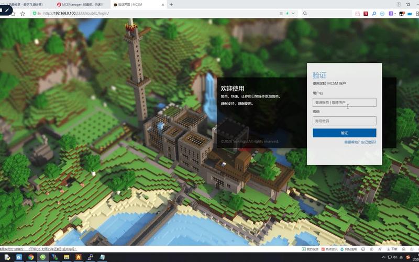Click the 网站信用 status bar item
The image size is (419, 262).
pyautogui.click(x=348, y=249)
